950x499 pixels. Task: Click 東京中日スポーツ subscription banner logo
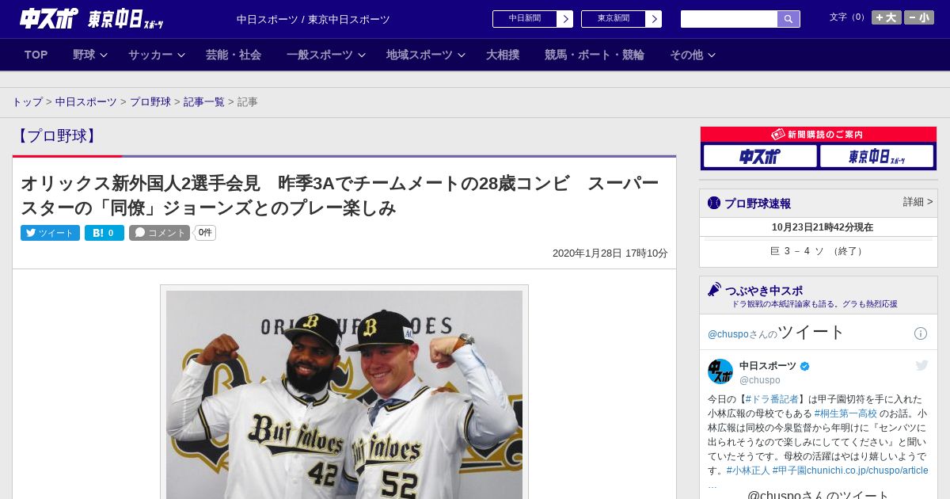point(877,156)
